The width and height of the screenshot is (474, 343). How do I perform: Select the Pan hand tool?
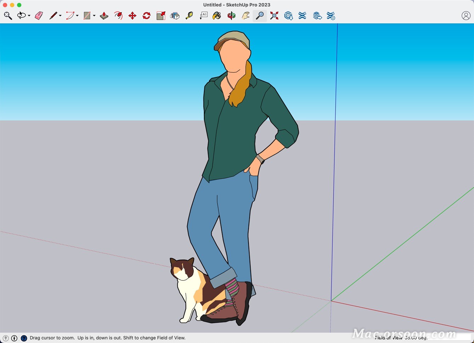point(246,16)
